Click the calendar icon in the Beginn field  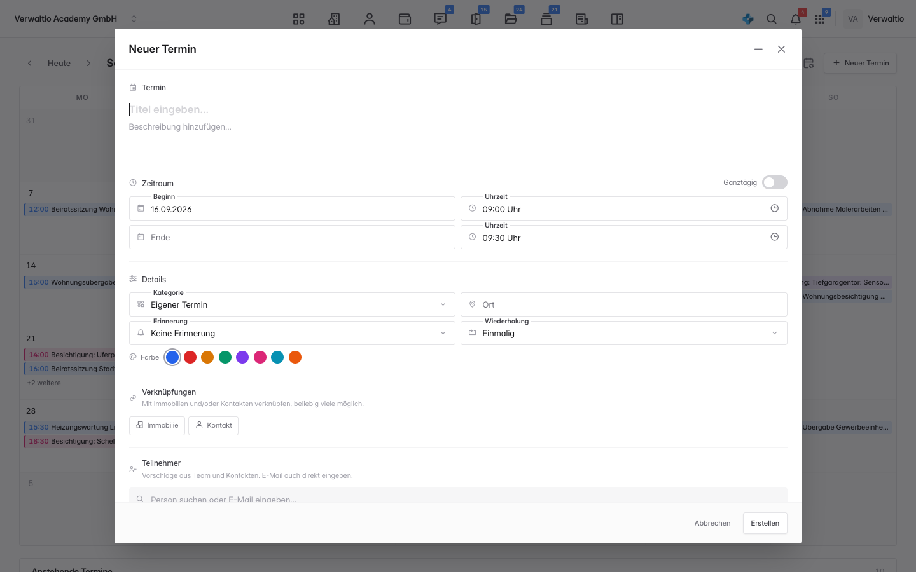pyautogui.click(x=141, y=208)
